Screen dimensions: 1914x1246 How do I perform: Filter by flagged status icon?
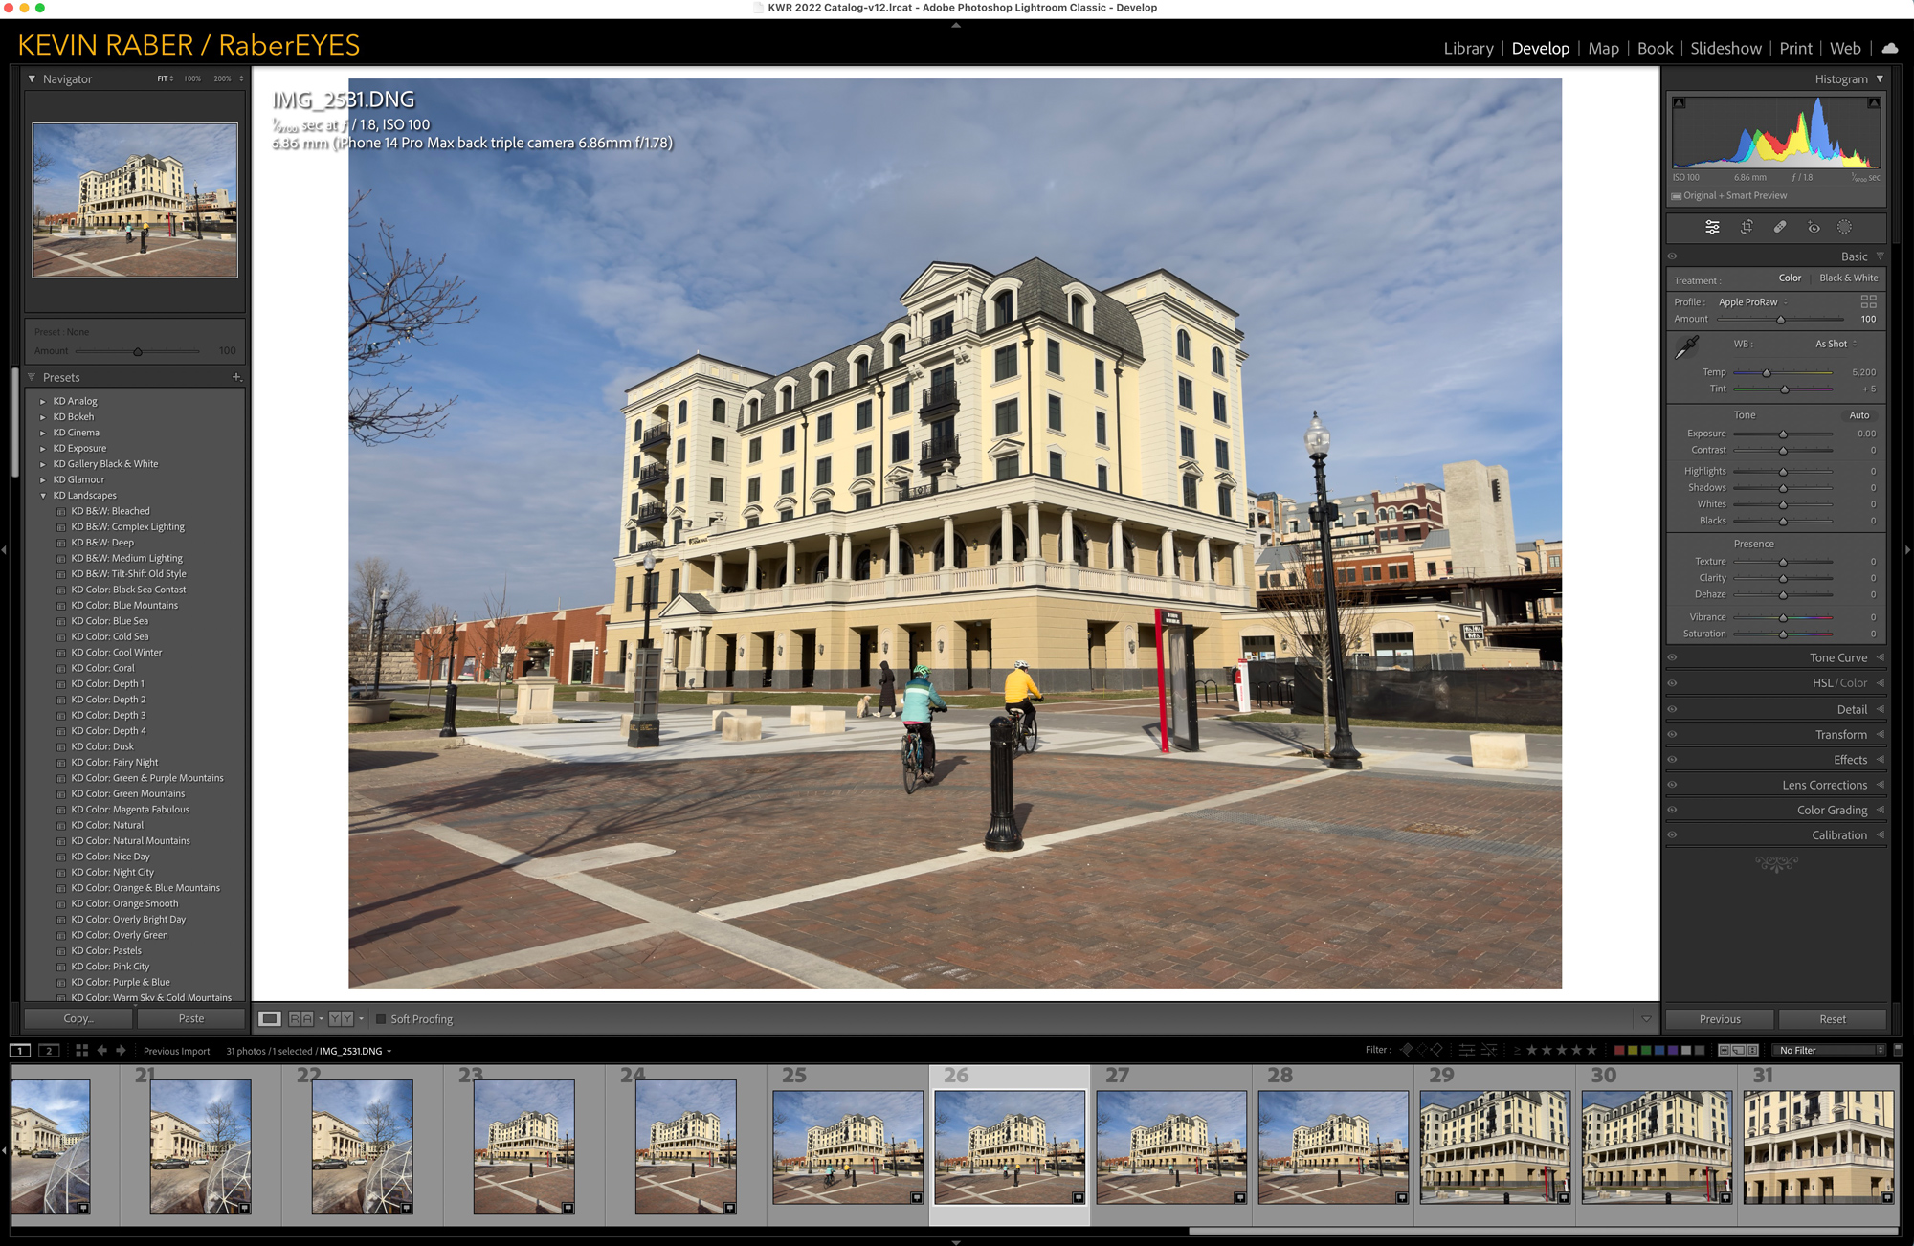(x=1406, y=1050)
